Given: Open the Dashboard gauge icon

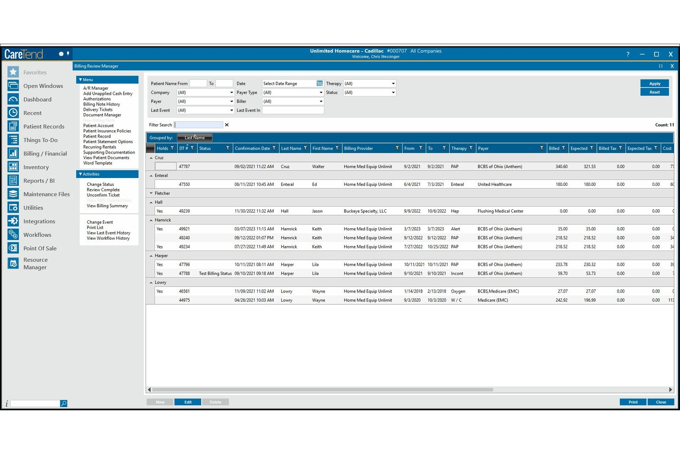Looking at the screenshot, I should coord(13,99).
